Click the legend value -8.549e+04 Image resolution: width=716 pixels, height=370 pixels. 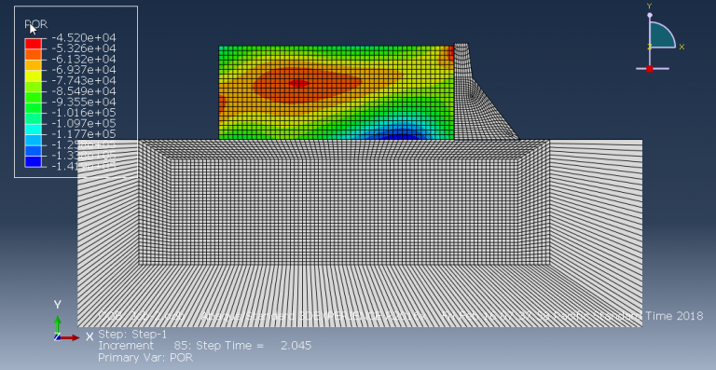tap(84, 91)
